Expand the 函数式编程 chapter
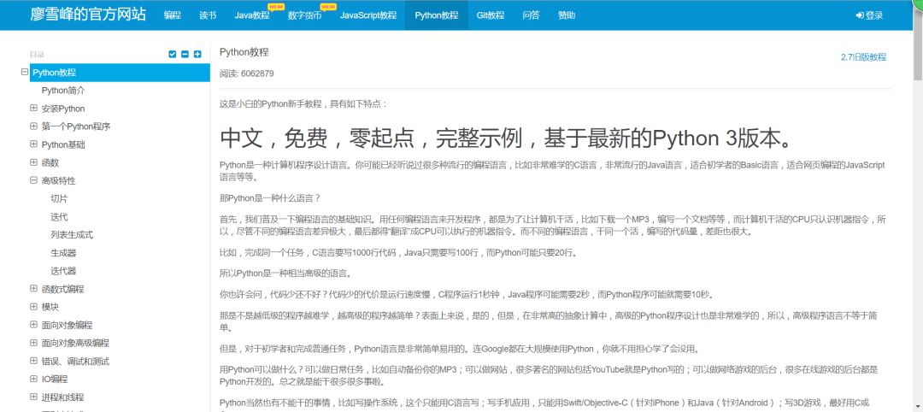This screenshot has height=412, width=923. coord(33,288)
